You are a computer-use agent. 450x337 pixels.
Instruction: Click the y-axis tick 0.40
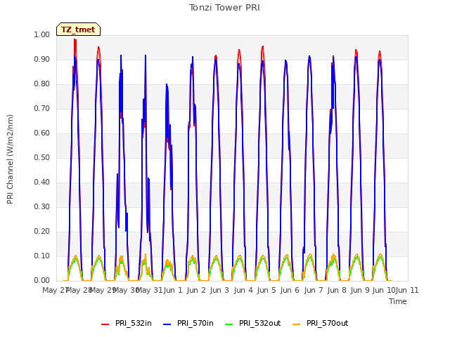pos(42,183)
